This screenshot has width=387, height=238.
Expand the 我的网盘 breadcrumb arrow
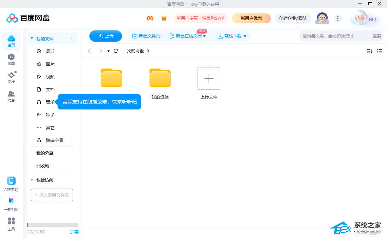tap(148, 51)
